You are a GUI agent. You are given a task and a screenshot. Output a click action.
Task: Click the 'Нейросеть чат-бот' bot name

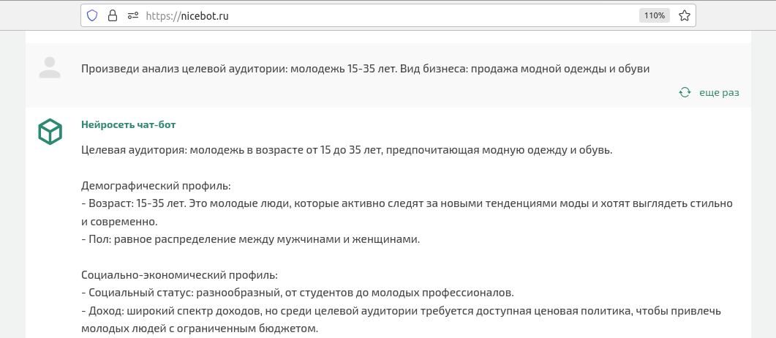[x=128, y=124]
